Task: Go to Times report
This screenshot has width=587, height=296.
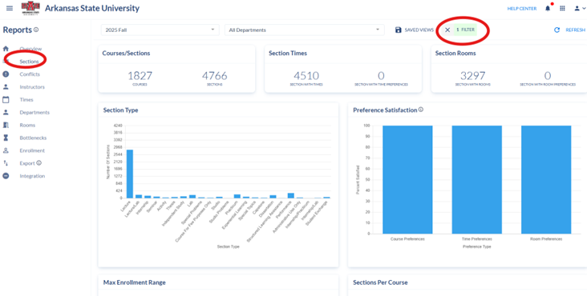Action: [26, 100]
